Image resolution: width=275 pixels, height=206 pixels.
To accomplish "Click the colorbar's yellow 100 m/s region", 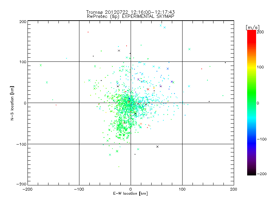I will [252, 67].
